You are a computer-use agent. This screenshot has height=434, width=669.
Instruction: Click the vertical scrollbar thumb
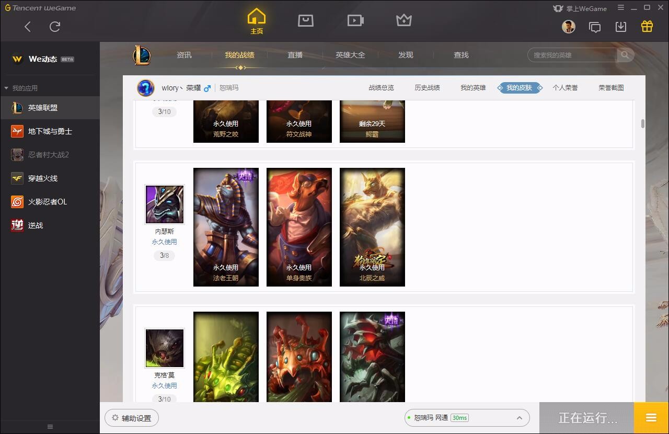(x=642, y=124)
